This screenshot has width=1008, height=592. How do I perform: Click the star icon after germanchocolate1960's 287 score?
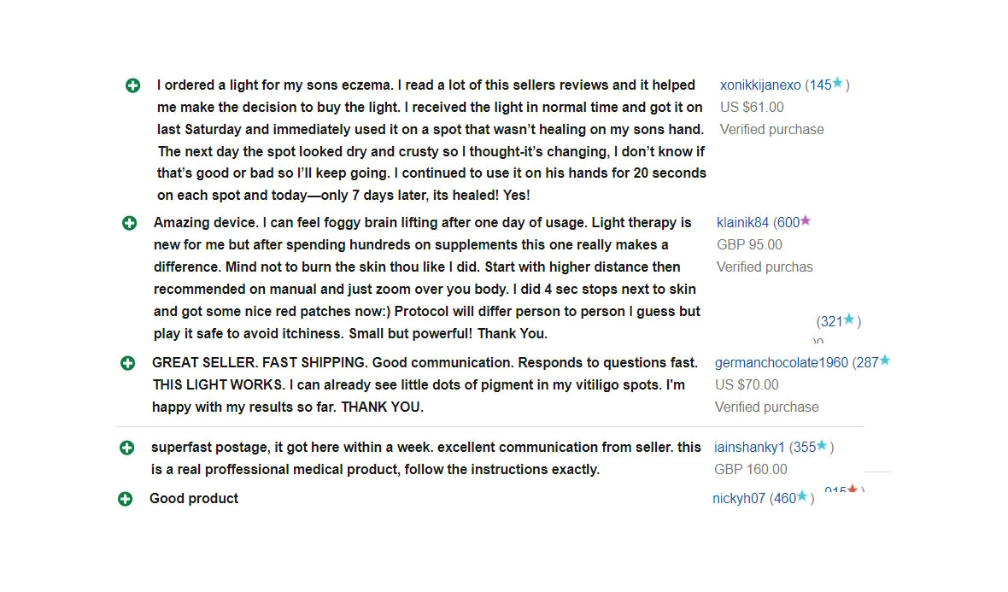coord(885,360)
